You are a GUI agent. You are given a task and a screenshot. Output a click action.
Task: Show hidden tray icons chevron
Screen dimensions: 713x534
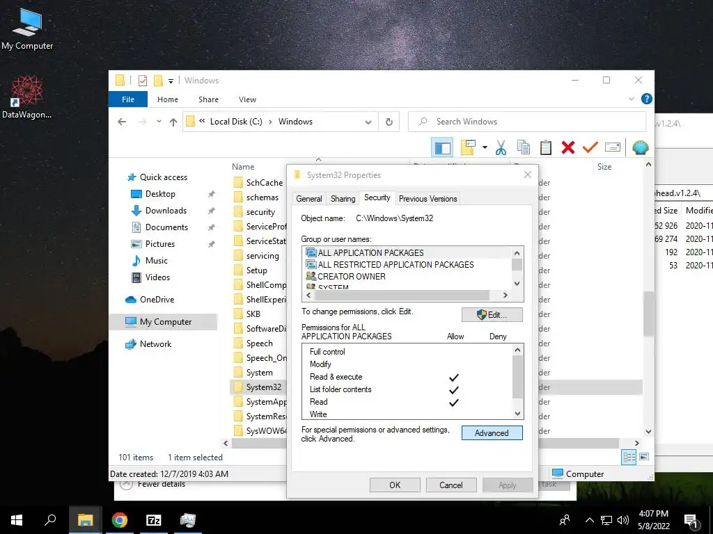point(589,520)
